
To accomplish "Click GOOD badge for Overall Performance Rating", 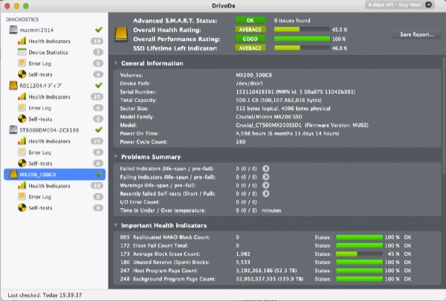I will (251, 39).
